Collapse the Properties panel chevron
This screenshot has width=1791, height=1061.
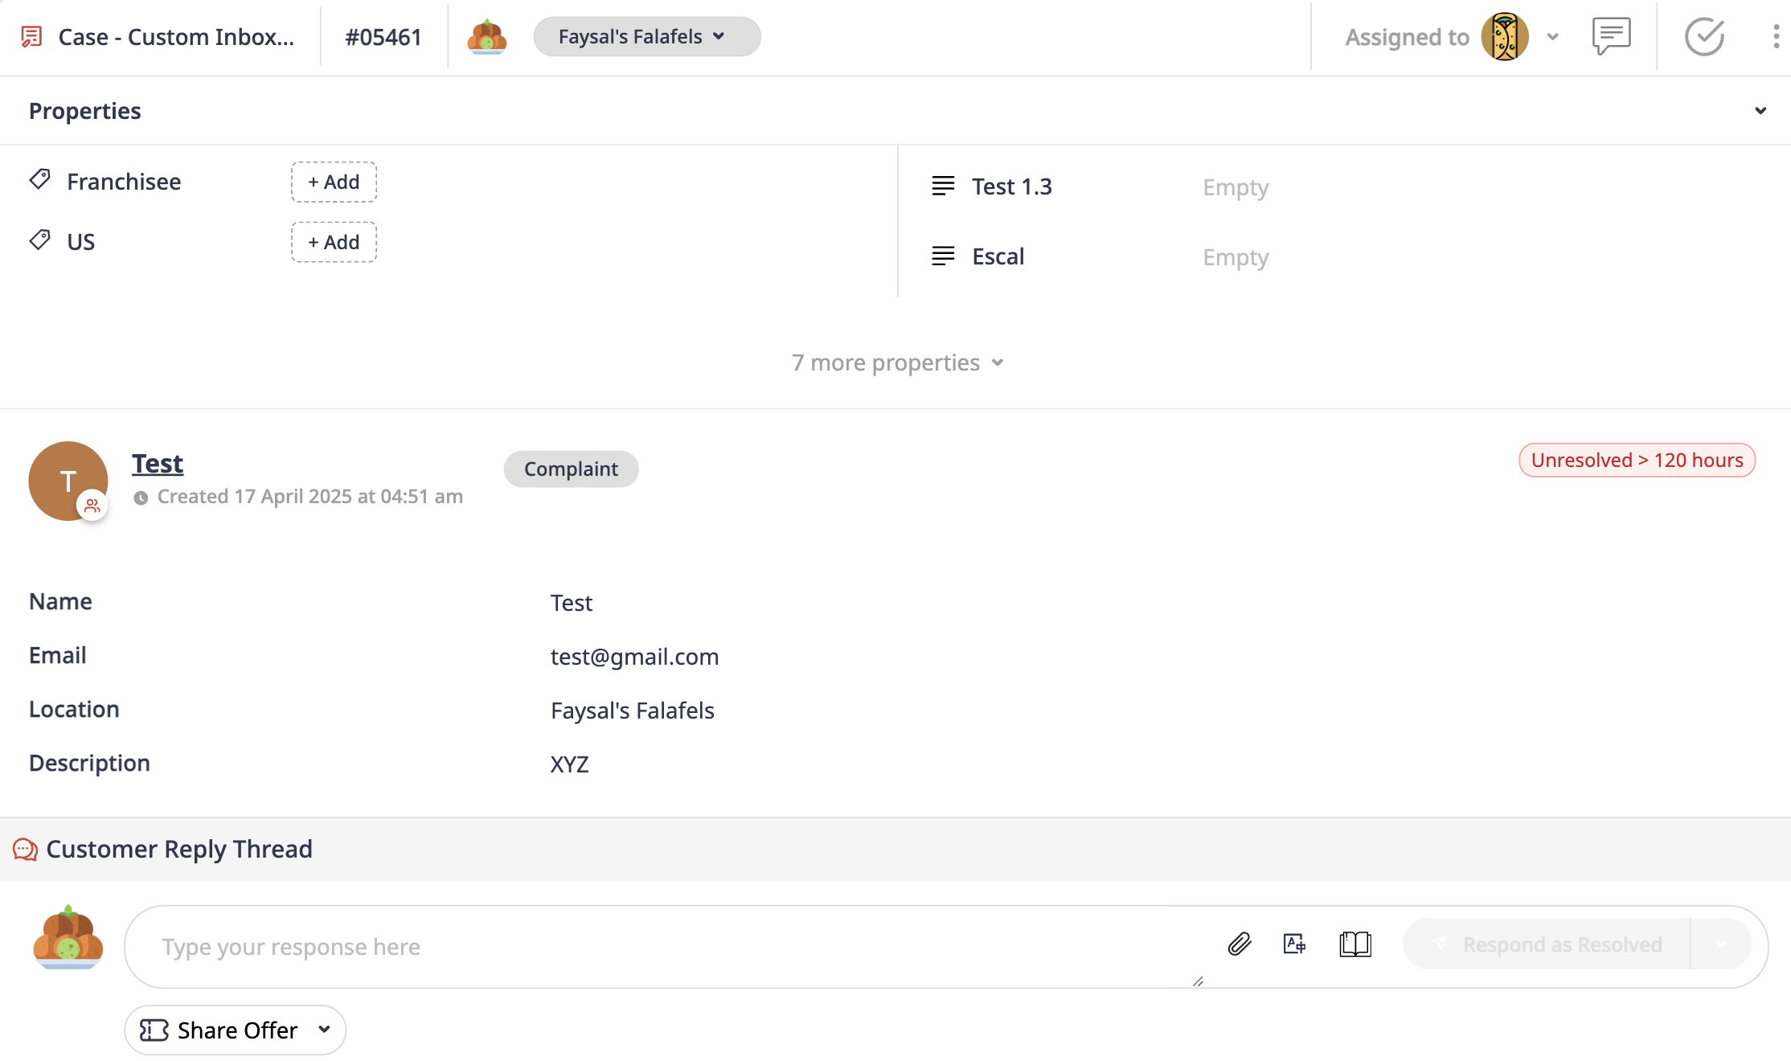pyautogui.click(x=1760, y=111)
